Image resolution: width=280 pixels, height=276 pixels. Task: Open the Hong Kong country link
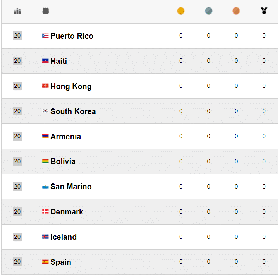click(x=71, y=86)
